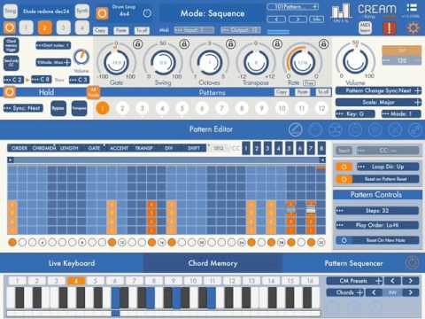425x319 pixels.
Task: Open the list menu icon beside CREAM
Action: pos(412,8)
